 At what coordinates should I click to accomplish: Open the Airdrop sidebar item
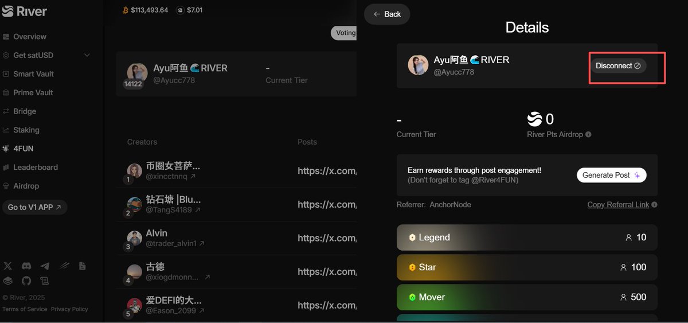tap(22, 186)
